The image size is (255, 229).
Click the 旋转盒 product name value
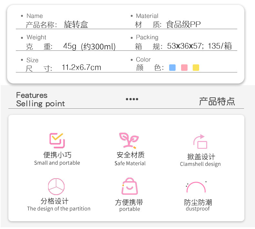76,25
